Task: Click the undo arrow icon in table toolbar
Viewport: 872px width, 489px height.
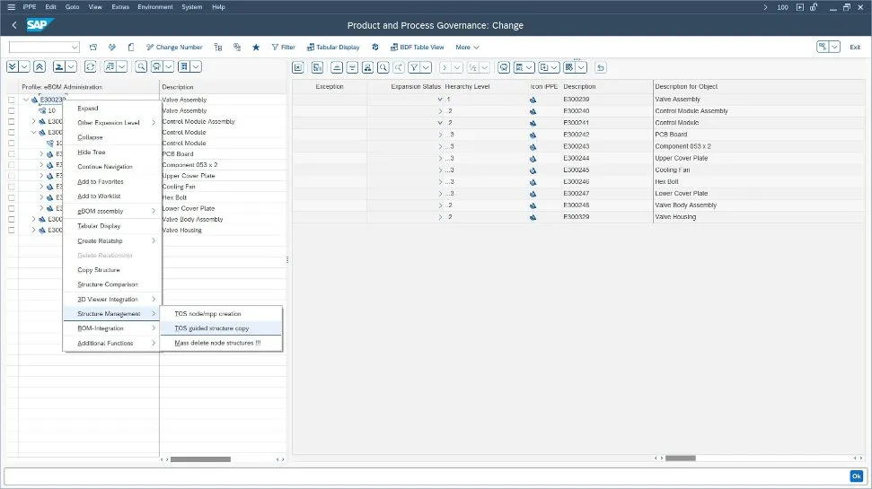Action: pyautogui.click(x=601, y=67)
